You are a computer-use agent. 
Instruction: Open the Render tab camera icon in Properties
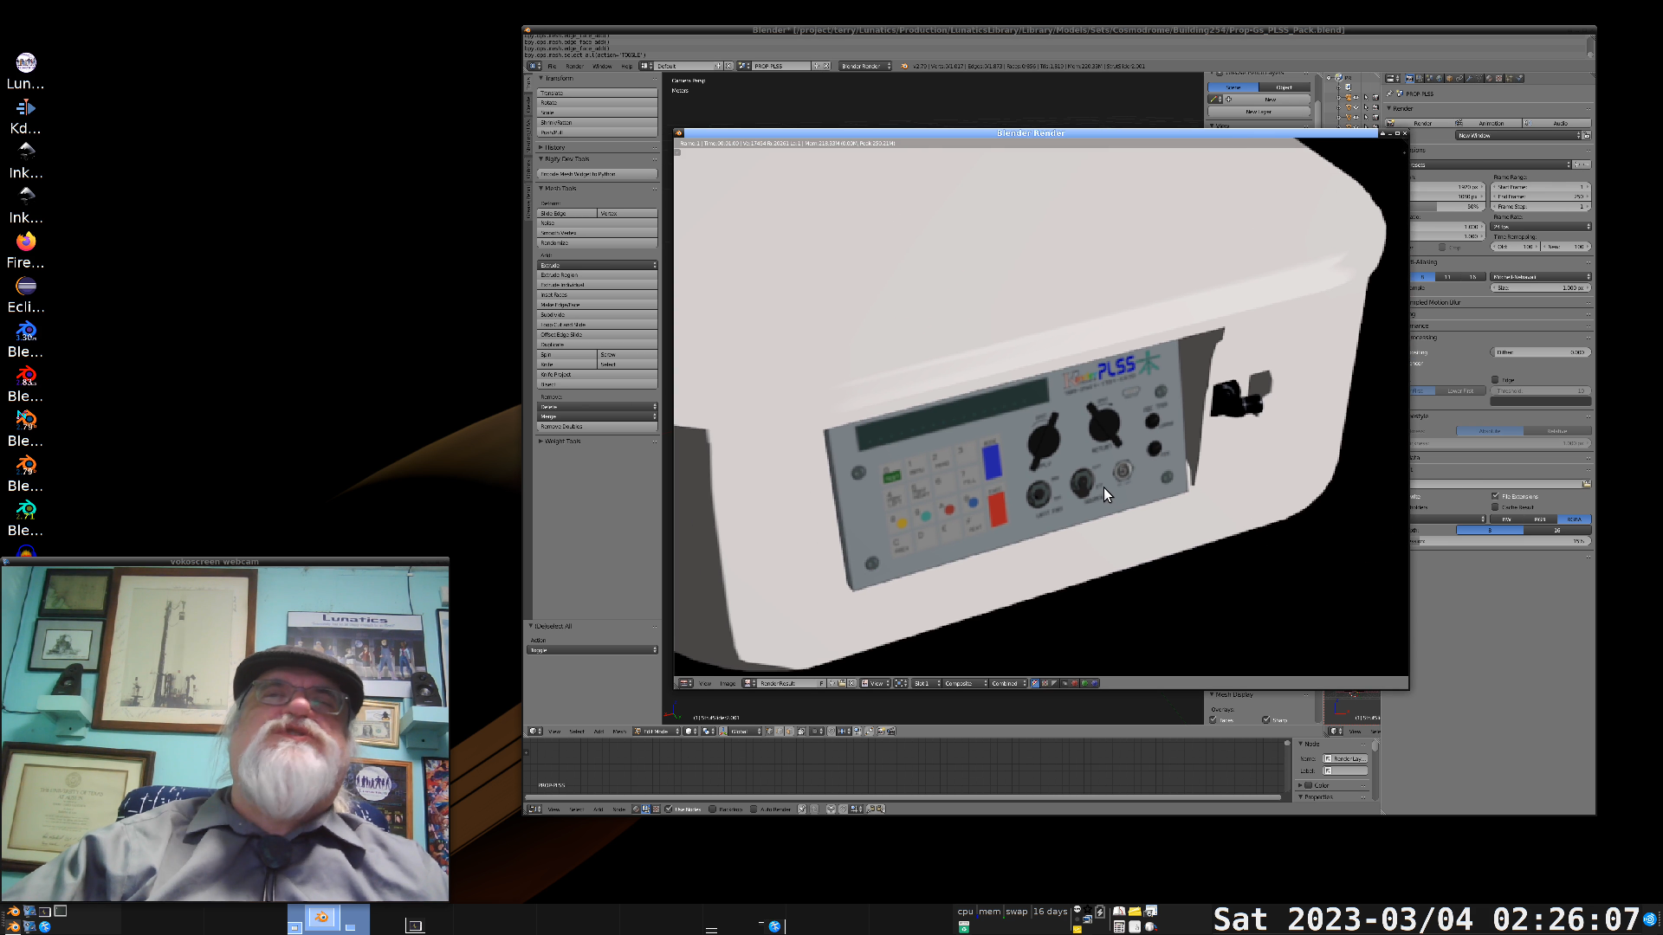1409,78
